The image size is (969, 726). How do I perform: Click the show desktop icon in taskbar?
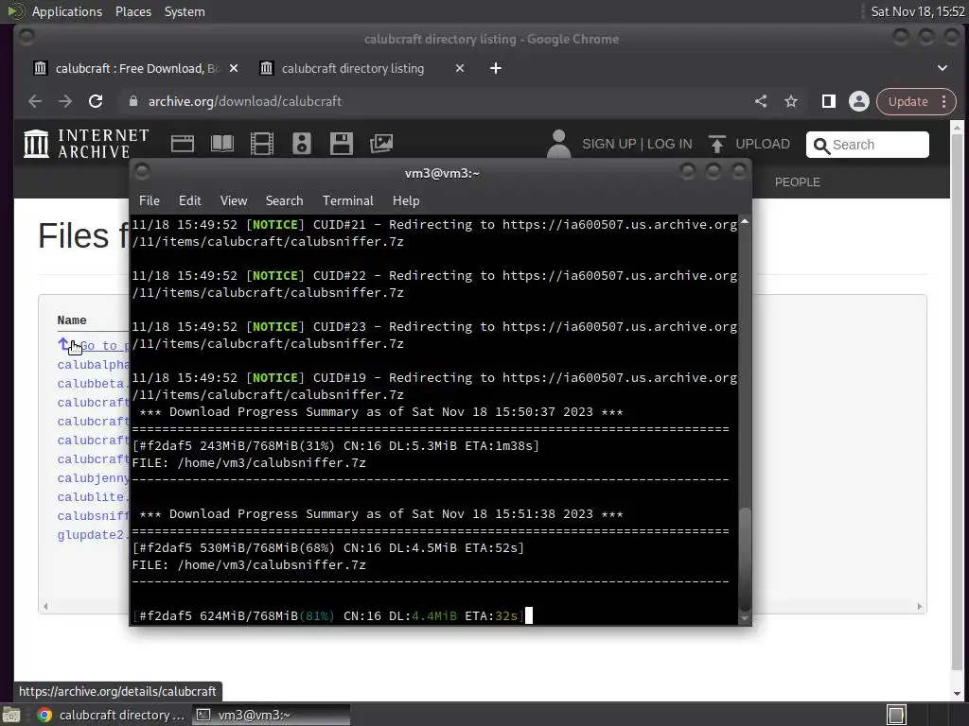point(11,715)
